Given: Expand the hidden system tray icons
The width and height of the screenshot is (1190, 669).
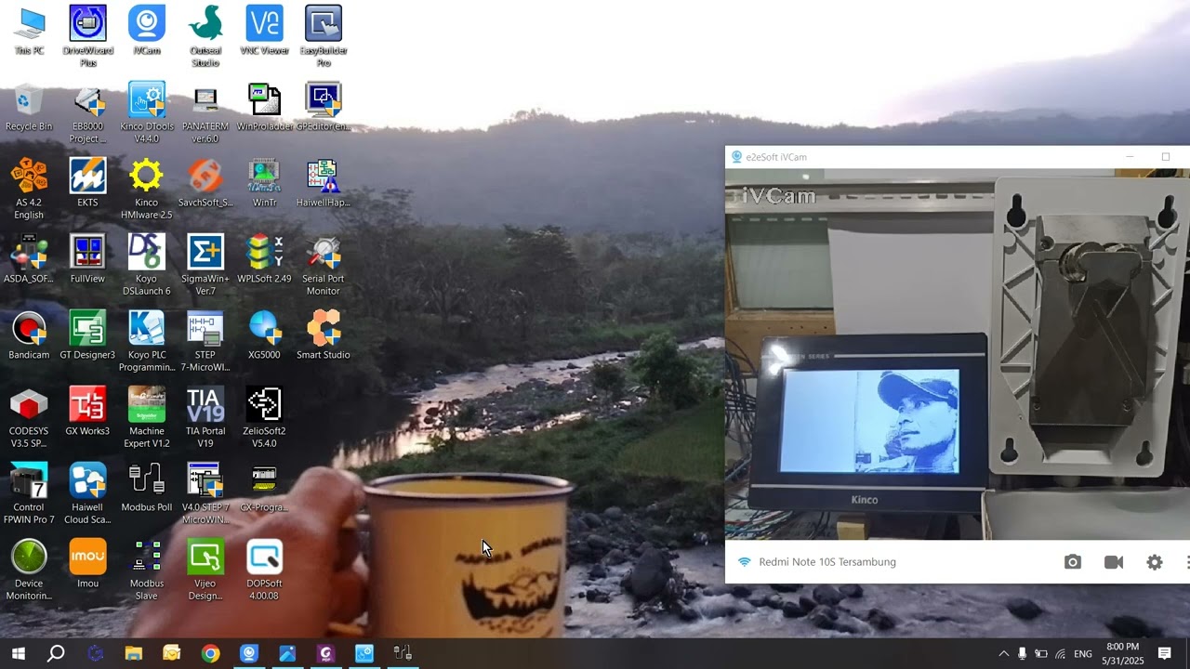Looking at the screenshot, I should [x=1003, y=653].
